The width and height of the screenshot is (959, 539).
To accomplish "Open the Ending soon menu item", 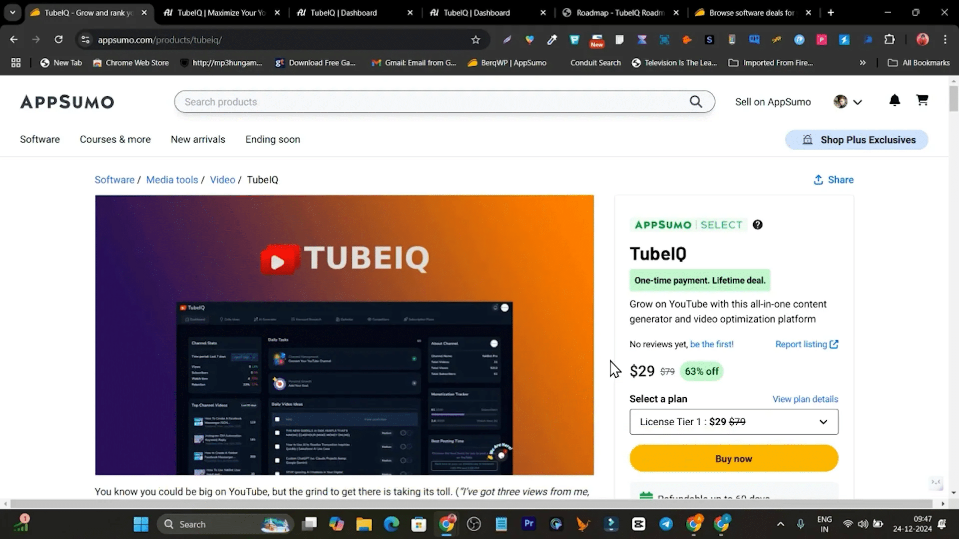I will [273, 140].
